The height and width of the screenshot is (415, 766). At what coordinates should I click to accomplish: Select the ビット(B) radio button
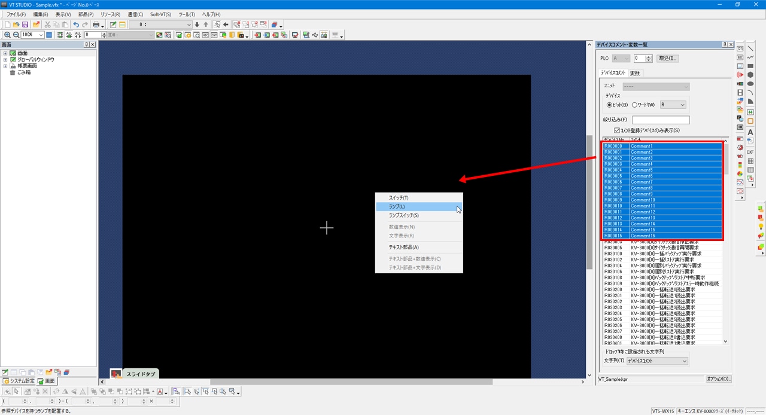coord(610,105)
